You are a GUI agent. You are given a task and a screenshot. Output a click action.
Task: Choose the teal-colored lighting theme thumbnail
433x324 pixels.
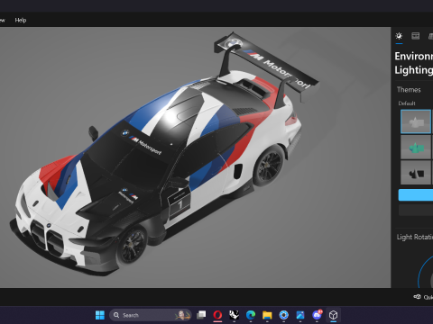(x=416, y=147)
